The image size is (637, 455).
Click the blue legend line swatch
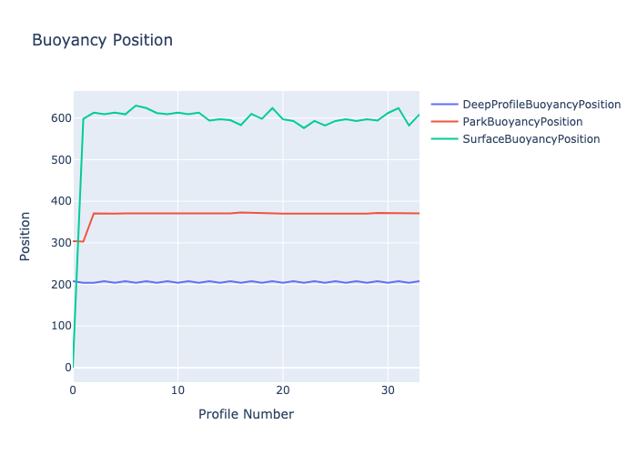pyautogui.click(x=444, y=105)
